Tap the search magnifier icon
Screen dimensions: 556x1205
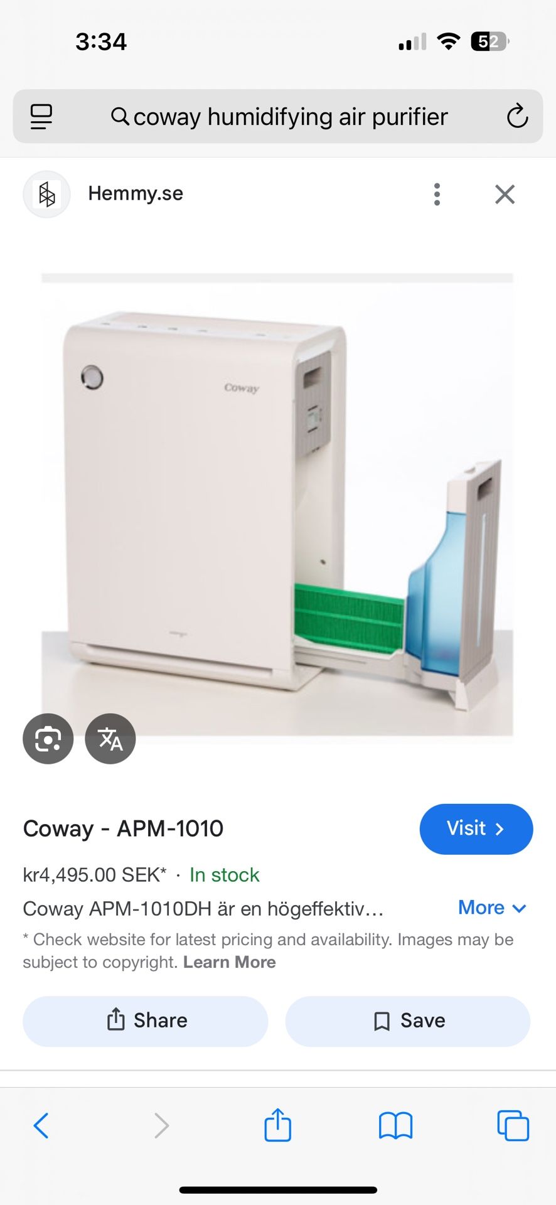[x=120, y=117]
